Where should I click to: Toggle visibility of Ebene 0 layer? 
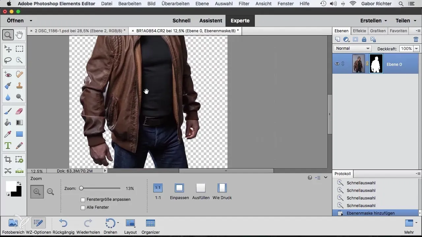[x=337, y=64]
